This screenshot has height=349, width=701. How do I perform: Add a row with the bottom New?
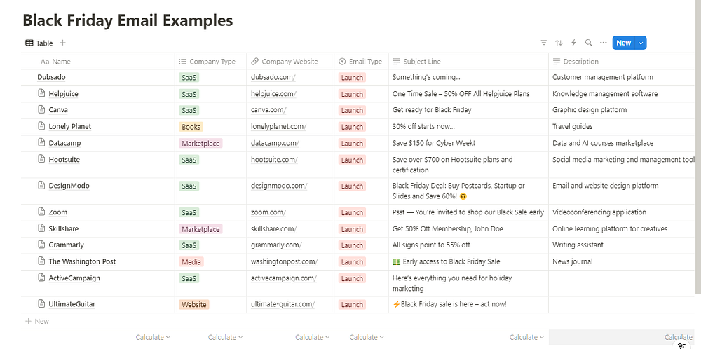[38, 321]
